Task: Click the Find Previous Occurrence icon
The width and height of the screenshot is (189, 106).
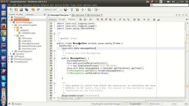Action: pos(102,19)
